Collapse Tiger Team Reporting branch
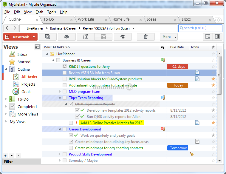 point(60,98)
